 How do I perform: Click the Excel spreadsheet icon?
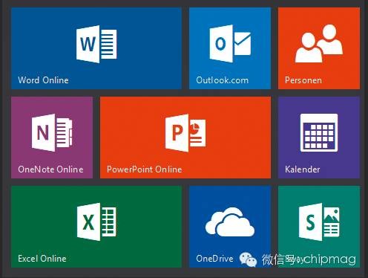(96, 222)
